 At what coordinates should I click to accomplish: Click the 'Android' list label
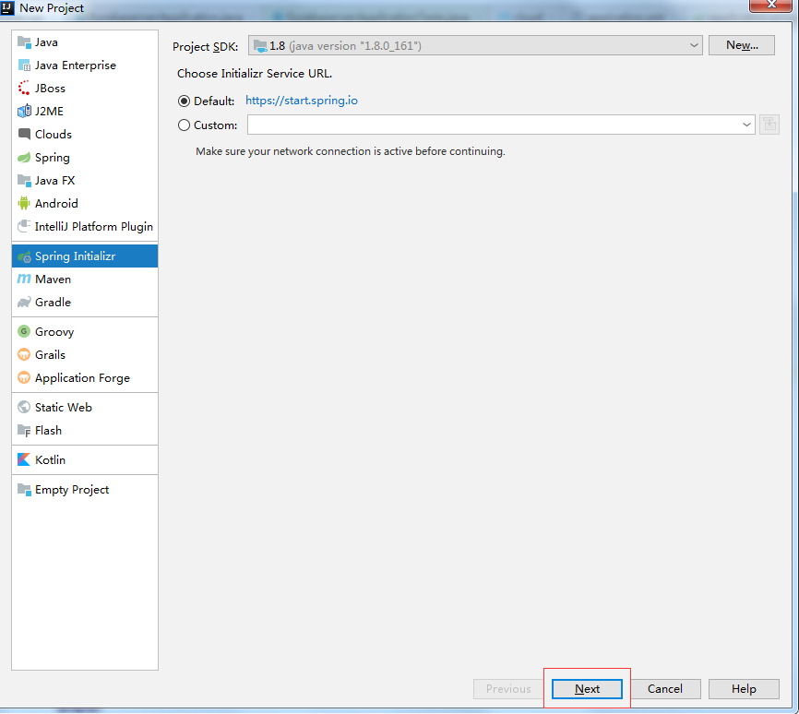56,203
